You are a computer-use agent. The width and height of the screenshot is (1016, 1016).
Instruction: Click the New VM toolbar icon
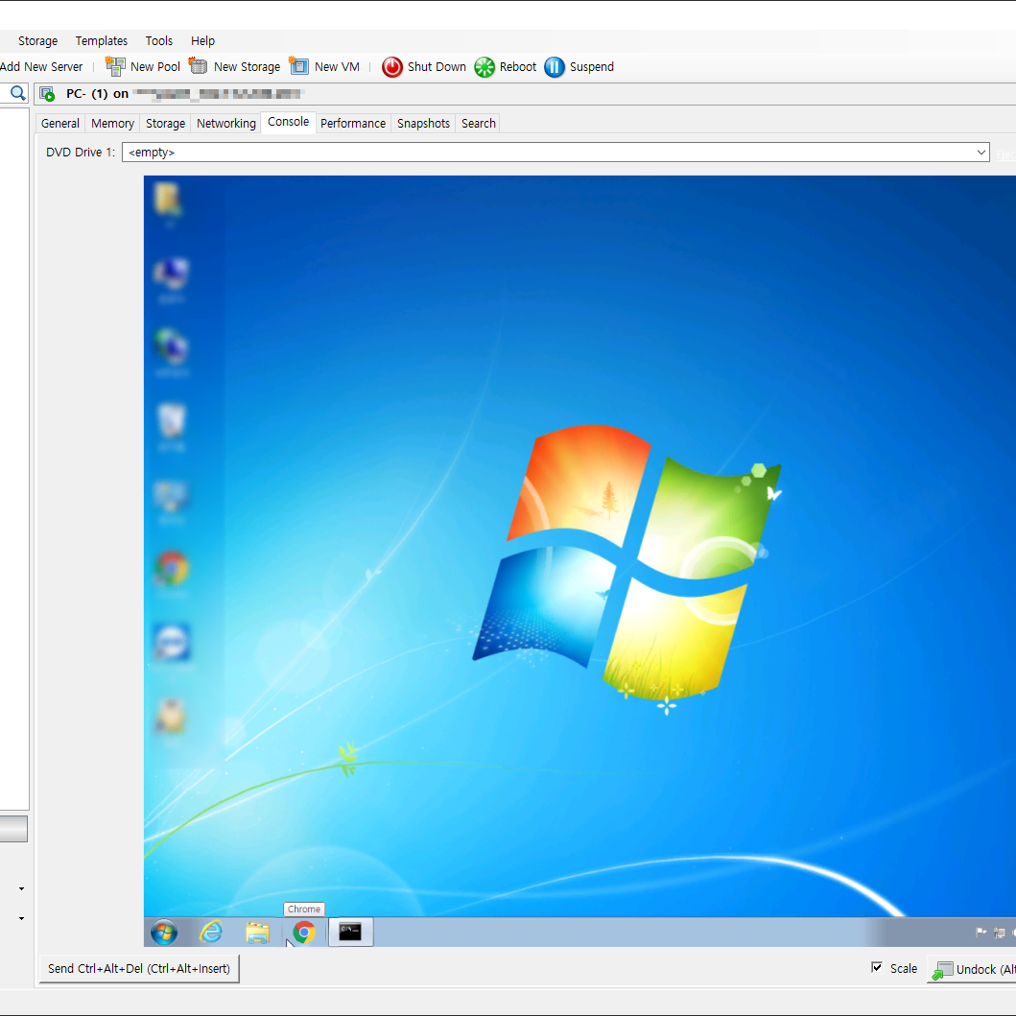pos(298,66)
